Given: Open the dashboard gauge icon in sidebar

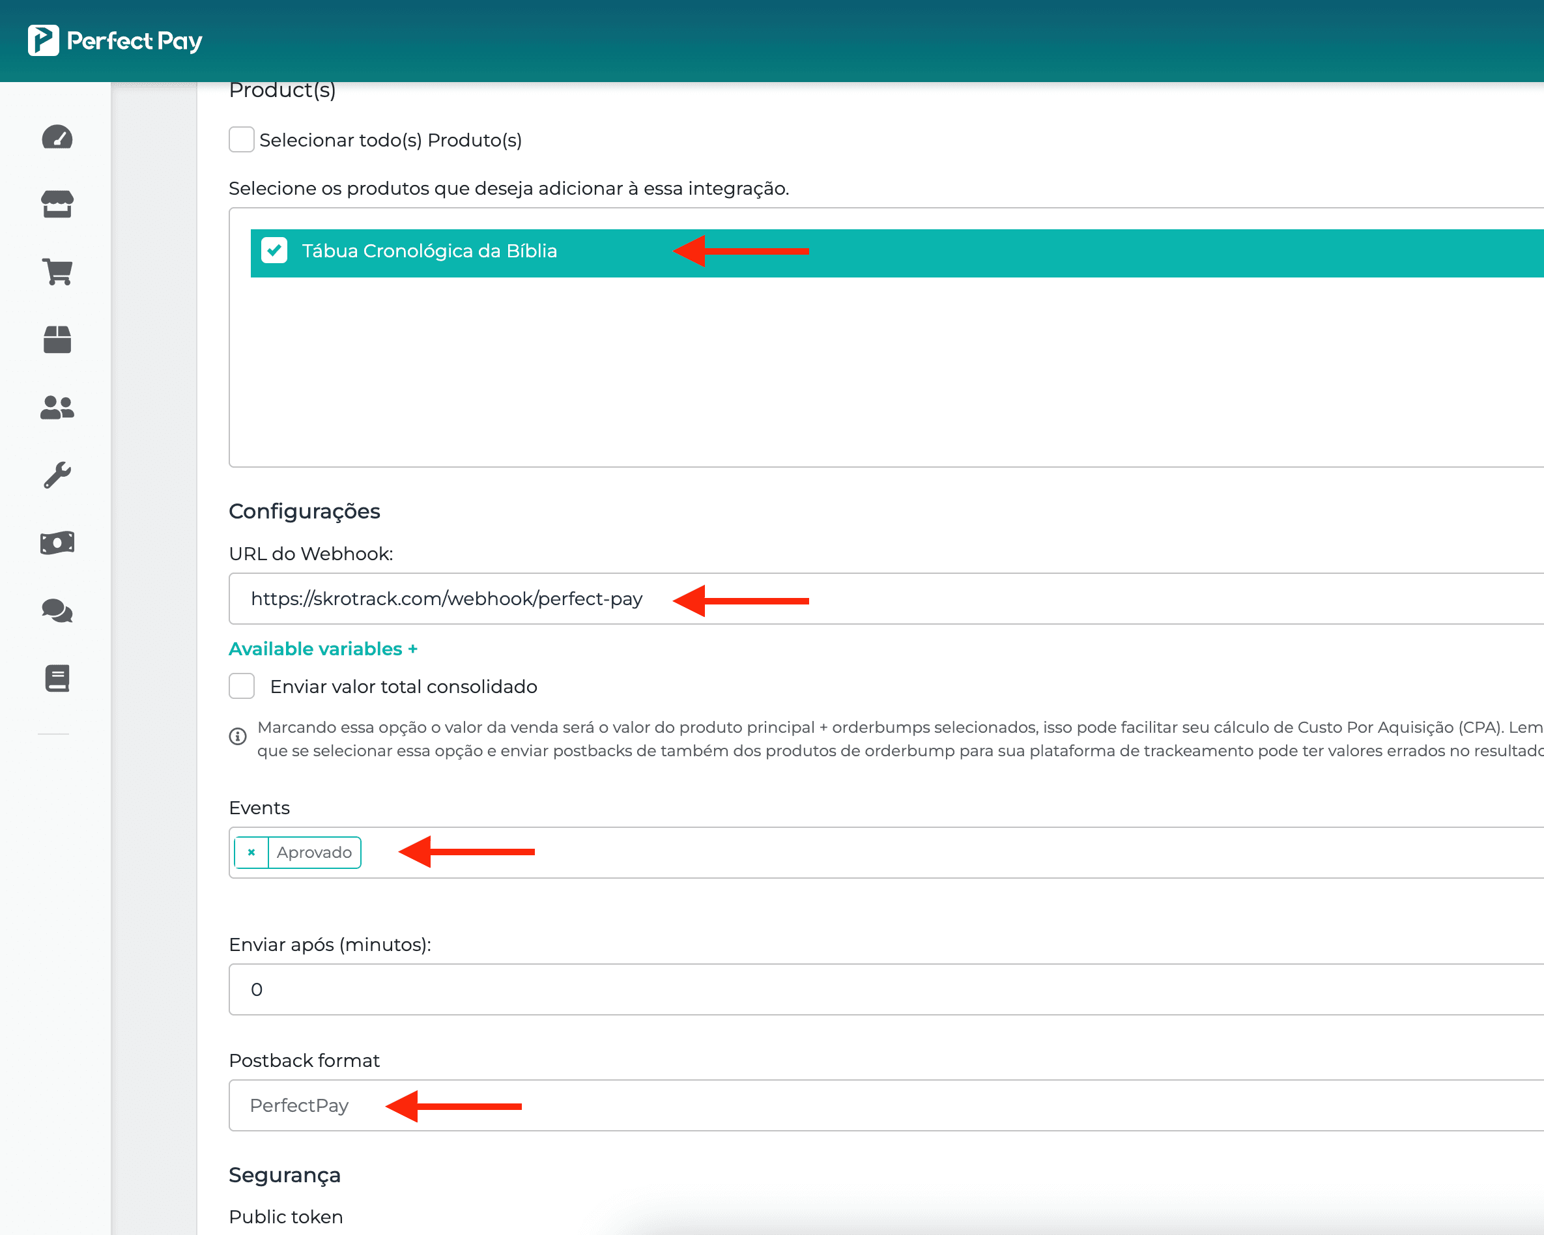Looking at the screenshot, I should (57, 137).
